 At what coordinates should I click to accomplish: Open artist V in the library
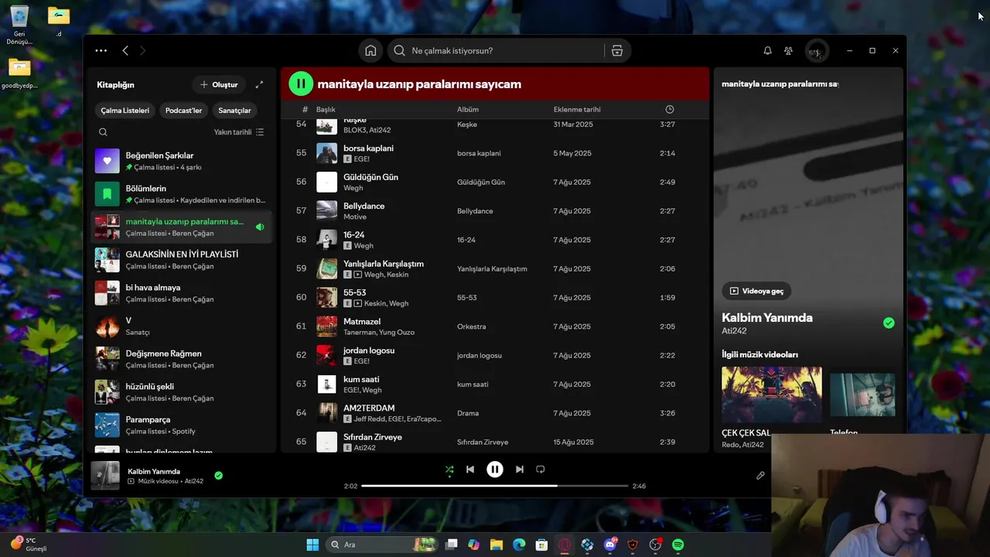click(182, 326)
